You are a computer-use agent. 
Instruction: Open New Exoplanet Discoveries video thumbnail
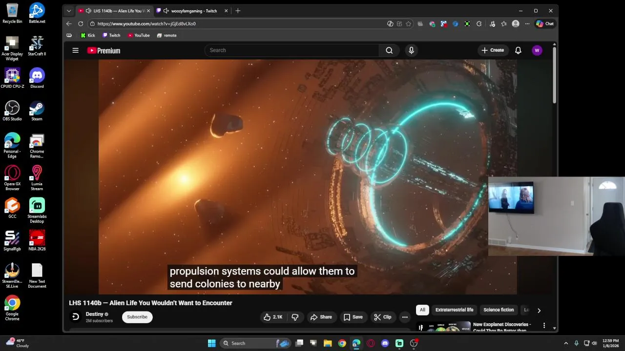tap(443, 326)
